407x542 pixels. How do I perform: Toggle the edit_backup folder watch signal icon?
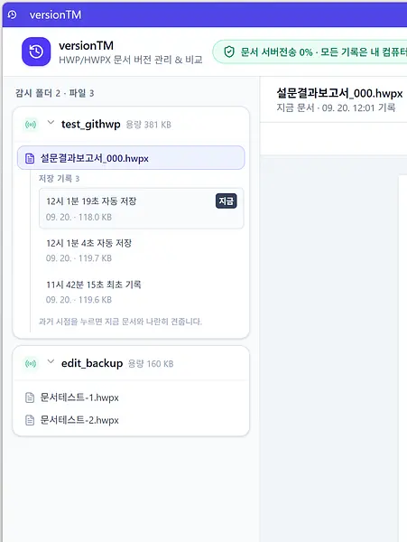(31, 364)
